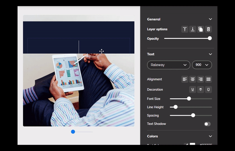Align text center

[x=193, y=79]
